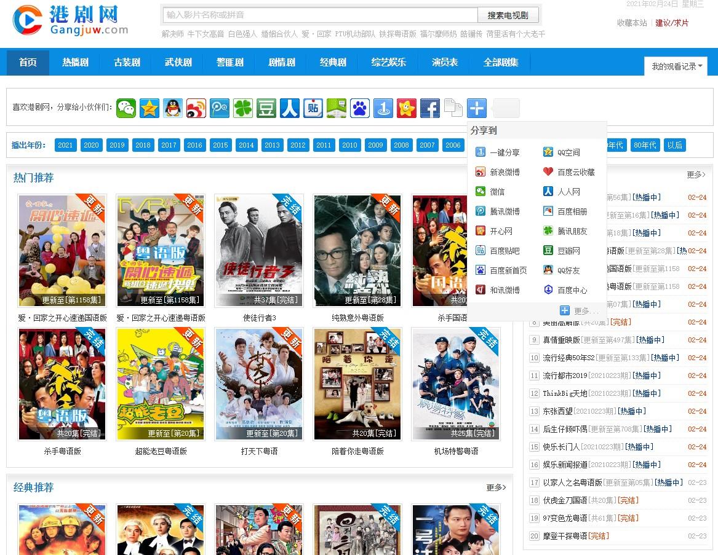Click the blue plus more-share icon in the top row
This screenshot has height=555, width=718.
coord(477,108)
